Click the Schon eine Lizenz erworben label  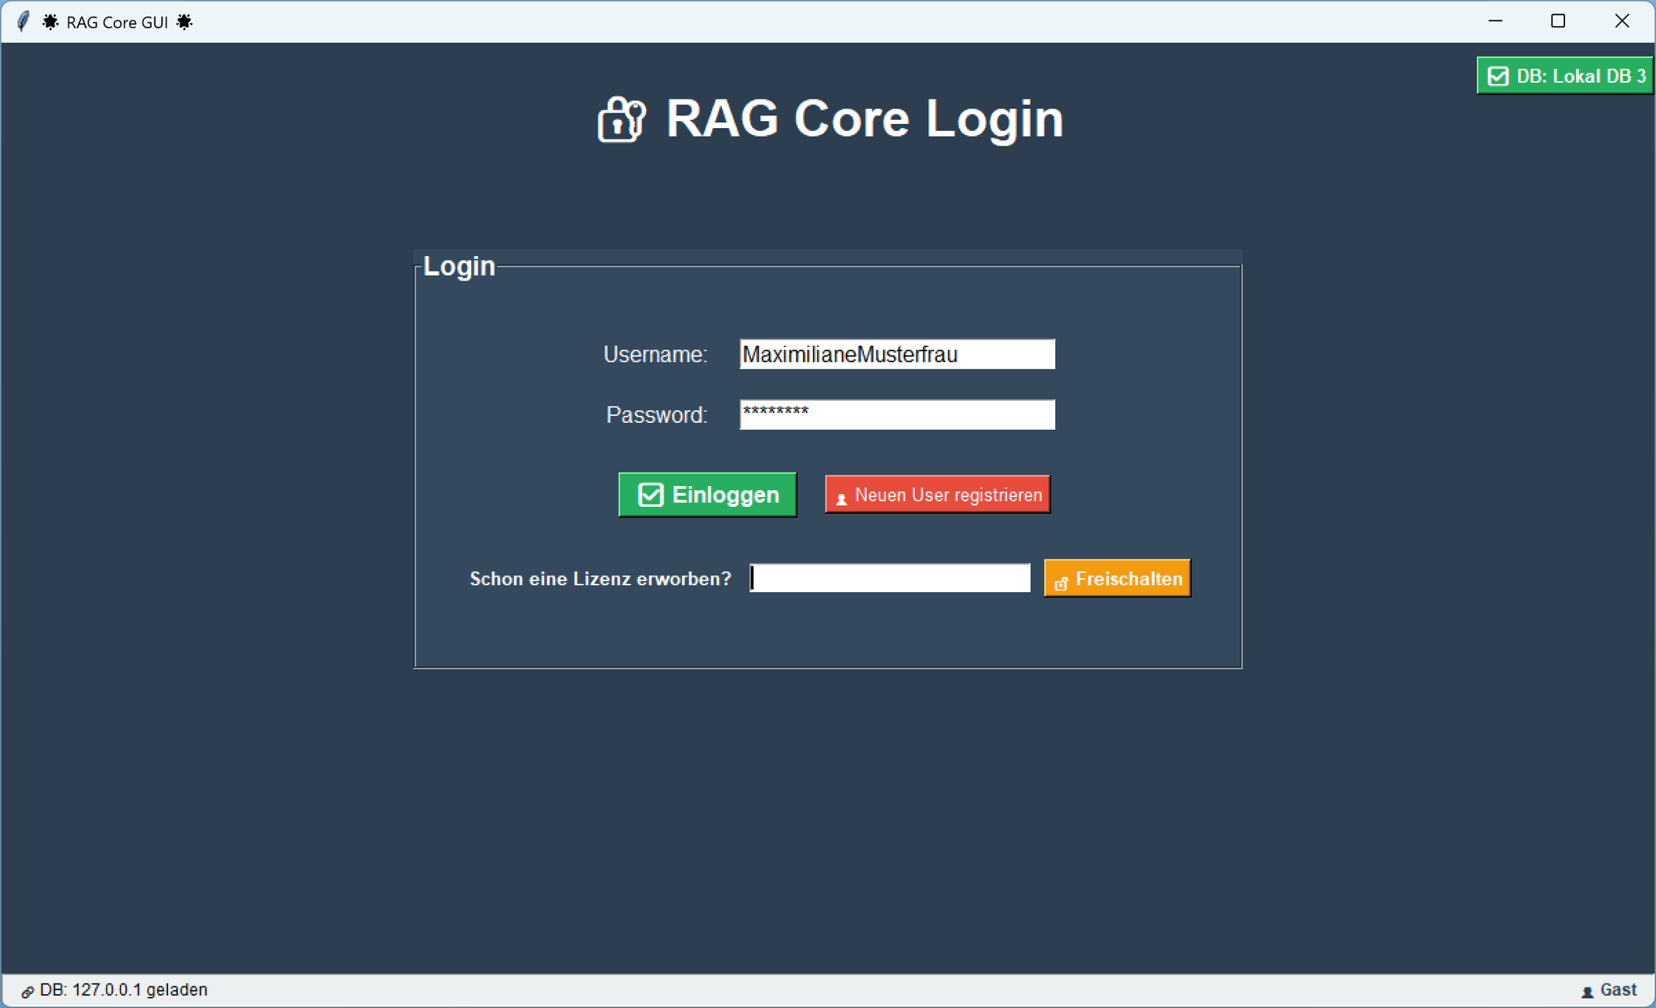click(600, 579)
